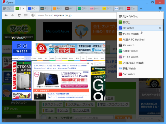Click the site info globe icon
Viewport: 166px width, 124px height.
(33, 15)
